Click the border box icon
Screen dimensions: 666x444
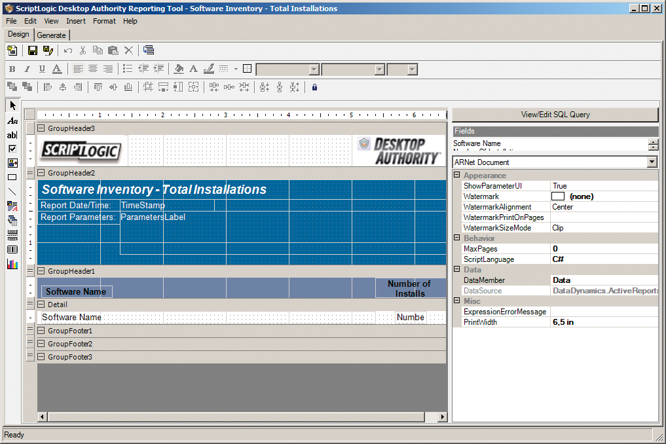point(247,68)
